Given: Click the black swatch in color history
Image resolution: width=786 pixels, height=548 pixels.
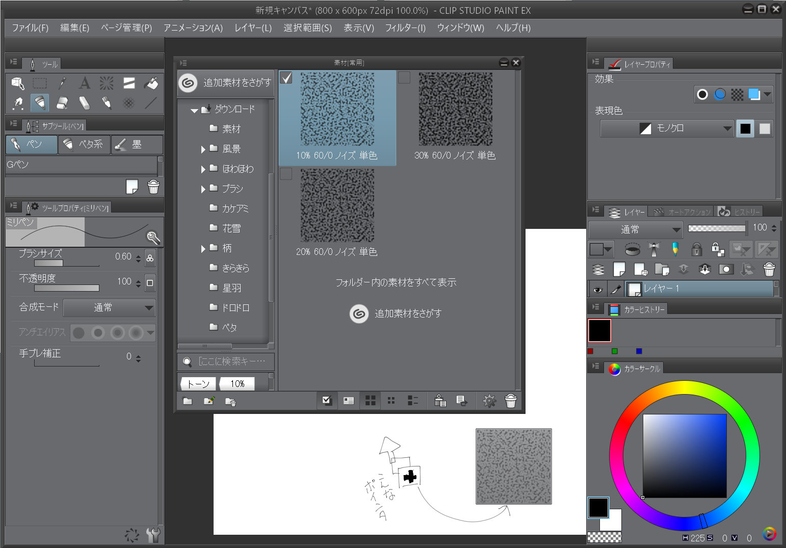Looking at the screenshot, I should [599, 330].
